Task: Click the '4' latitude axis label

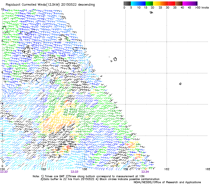Action: 2,104
